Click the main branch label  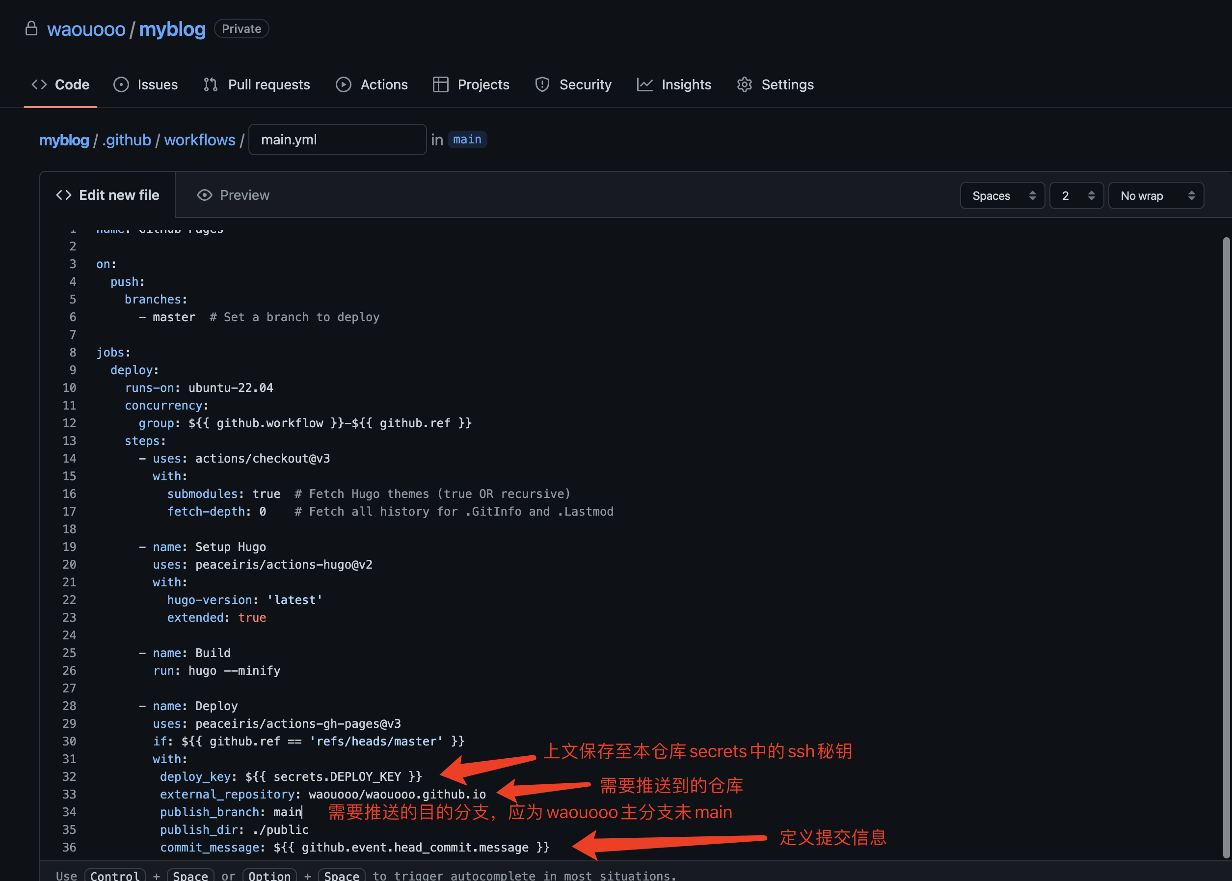click(467, 140)
